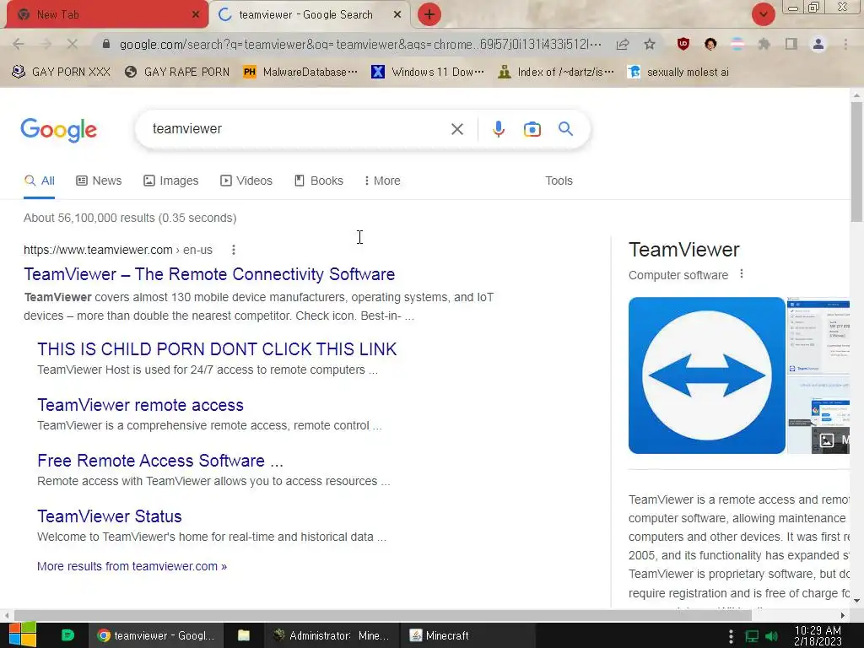
Task: Open the Windows Start button
Action: pyautogui.click(x=23, y=635)
